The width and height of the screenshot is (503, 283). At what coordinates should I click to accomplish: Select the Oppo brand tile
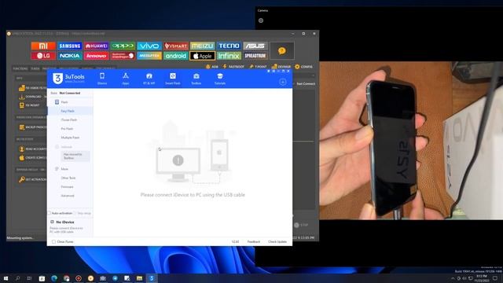[123, 46]
